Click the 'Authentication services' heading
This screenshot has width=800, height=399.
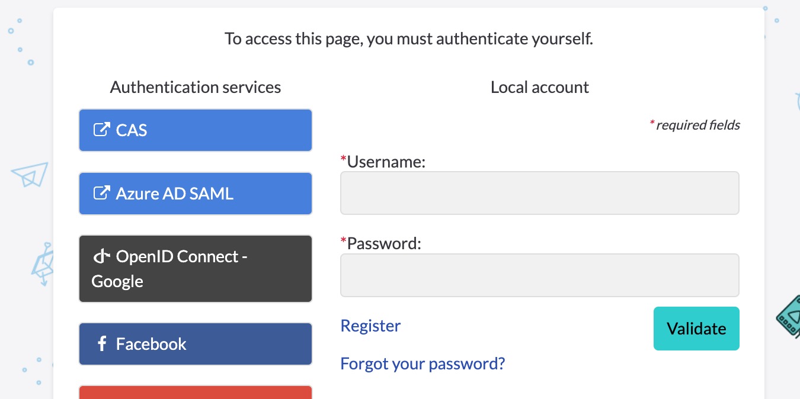tap(196, 88)
